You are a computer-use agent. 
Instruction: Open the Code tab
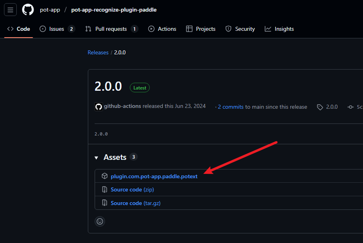click(x=18, y=29)
